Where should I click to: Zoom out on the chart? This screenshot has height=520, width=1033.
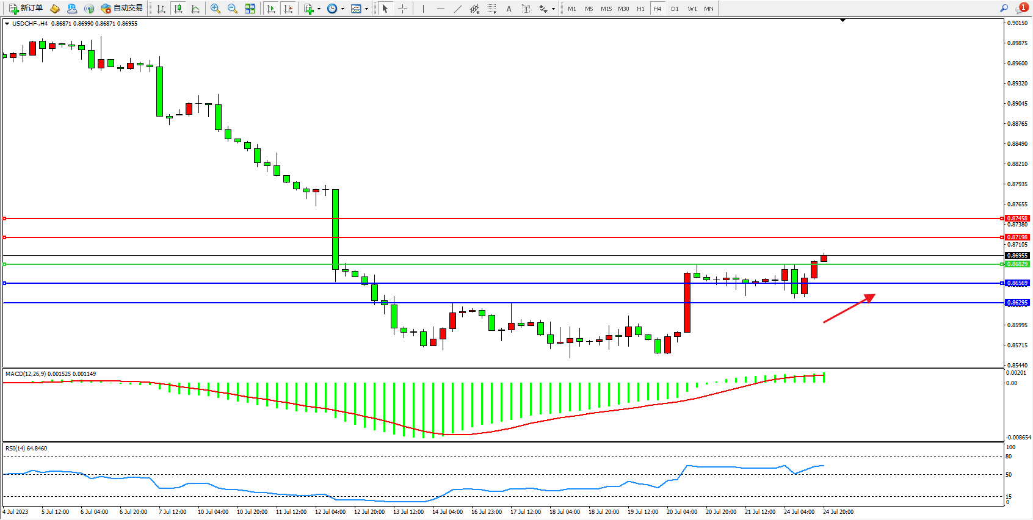pos(233,9)
